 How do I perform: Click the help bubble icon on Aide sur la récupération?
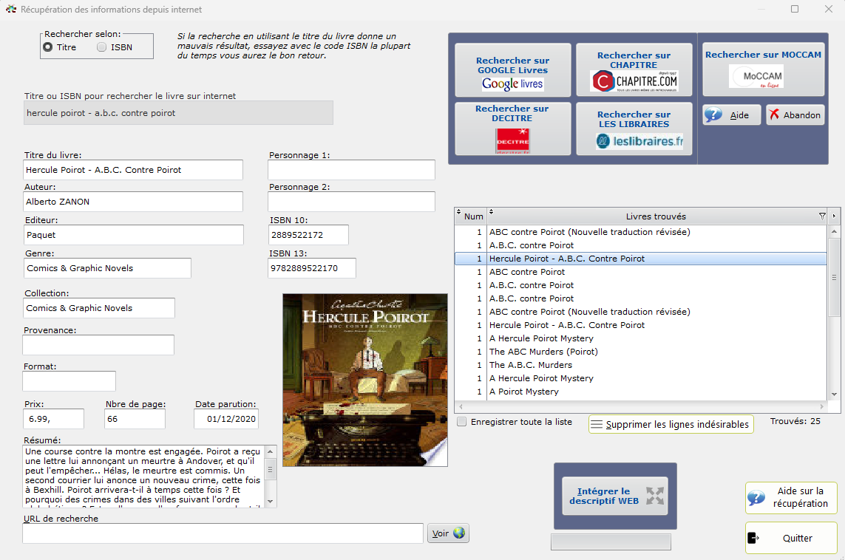coord(756,497)
